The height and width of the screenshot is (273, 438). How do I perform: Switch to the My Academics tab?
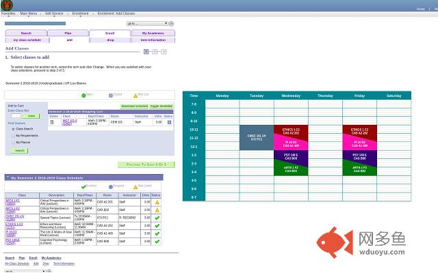coord(153,33)
